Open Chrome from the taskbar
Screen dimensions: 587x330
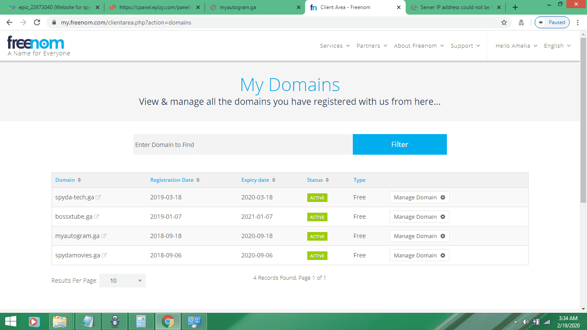[x=168, y=321]
